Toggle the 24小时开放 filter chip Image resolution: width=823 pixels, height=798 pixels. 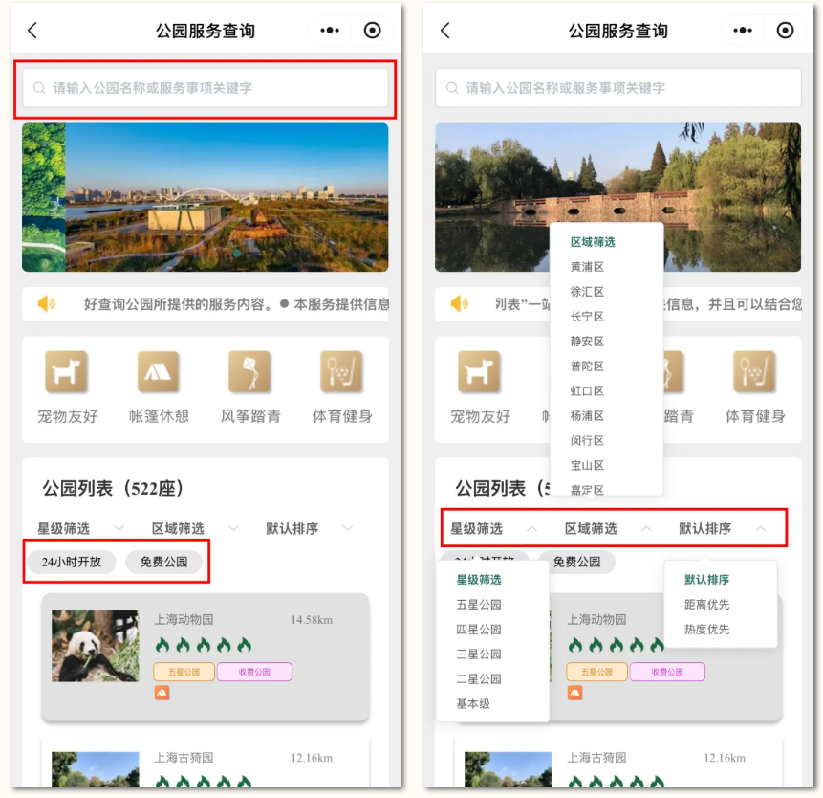tap(72, 562)
